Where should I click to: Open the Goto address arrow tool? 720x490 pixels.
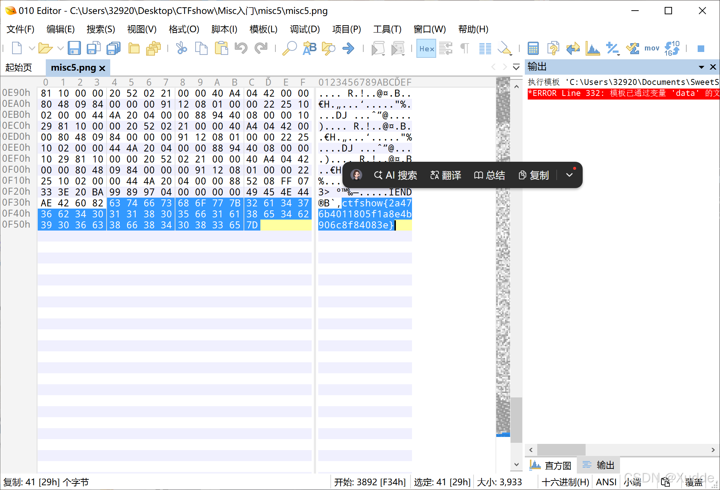[x=348, y=48]
